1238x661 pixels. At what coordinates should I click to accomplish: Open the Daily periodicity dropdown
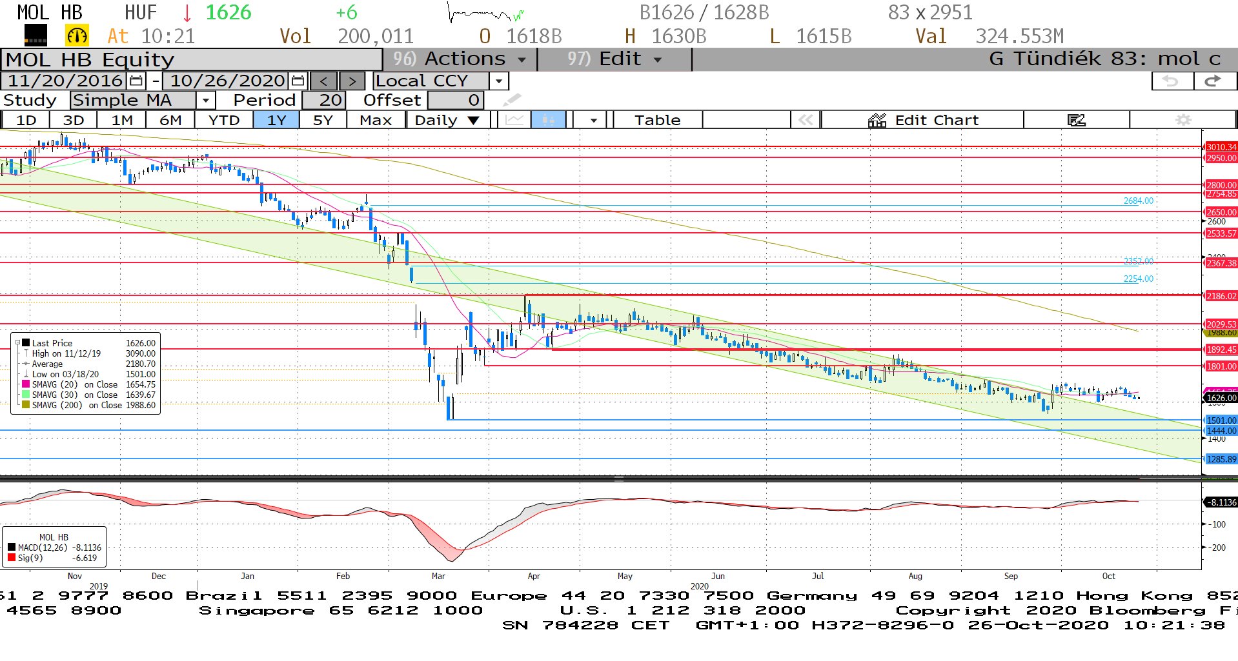(x=447, y=120)
